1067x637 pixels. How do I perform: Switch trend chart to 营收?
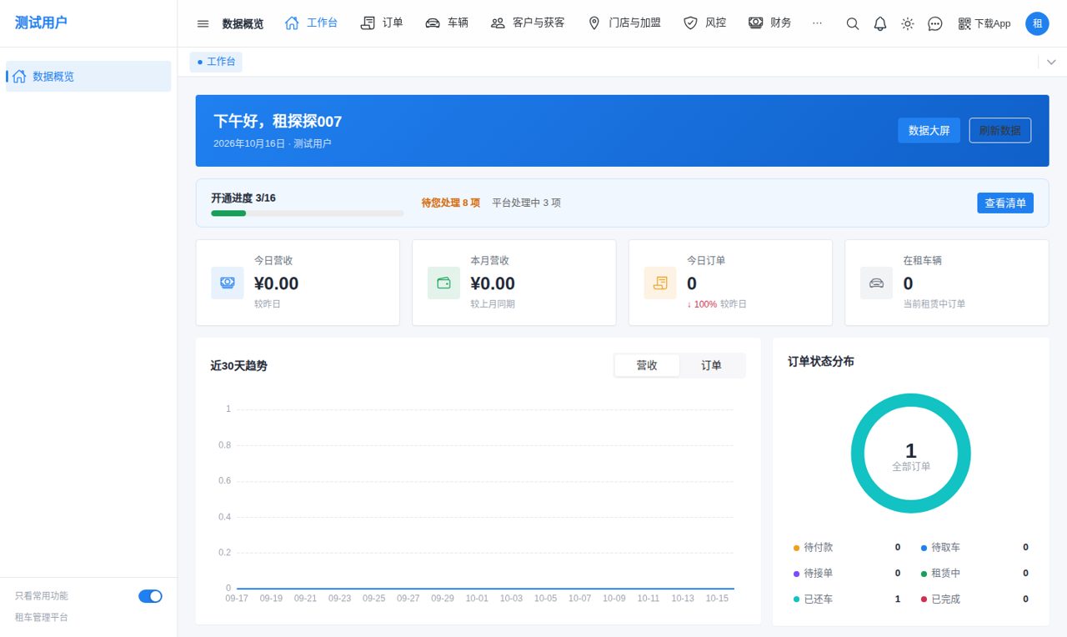pyautogui.click(x=647, y=365)
